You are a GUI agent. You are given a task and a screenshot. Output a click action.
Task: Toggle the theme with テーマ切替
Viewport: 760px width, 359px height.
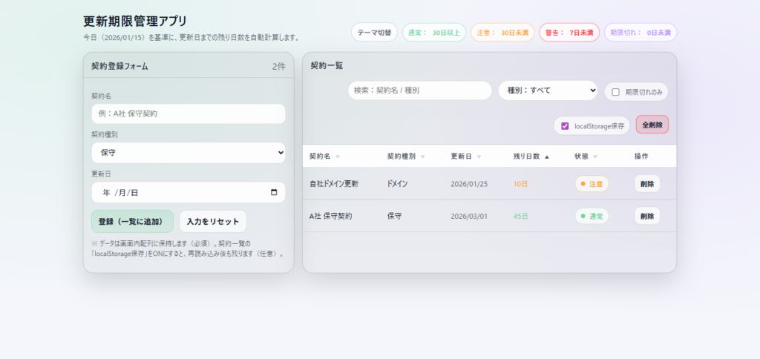pyautogui.click(x=374, y=33)
